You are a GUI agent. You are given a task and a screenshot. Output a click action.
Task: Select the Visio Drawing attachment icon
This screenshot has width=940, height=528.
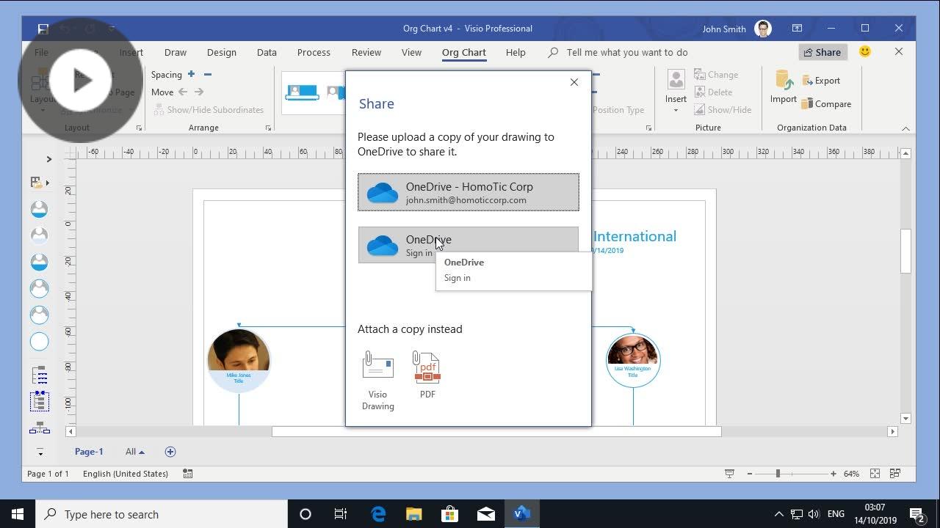pyautogui.click(x=377, y=365)
